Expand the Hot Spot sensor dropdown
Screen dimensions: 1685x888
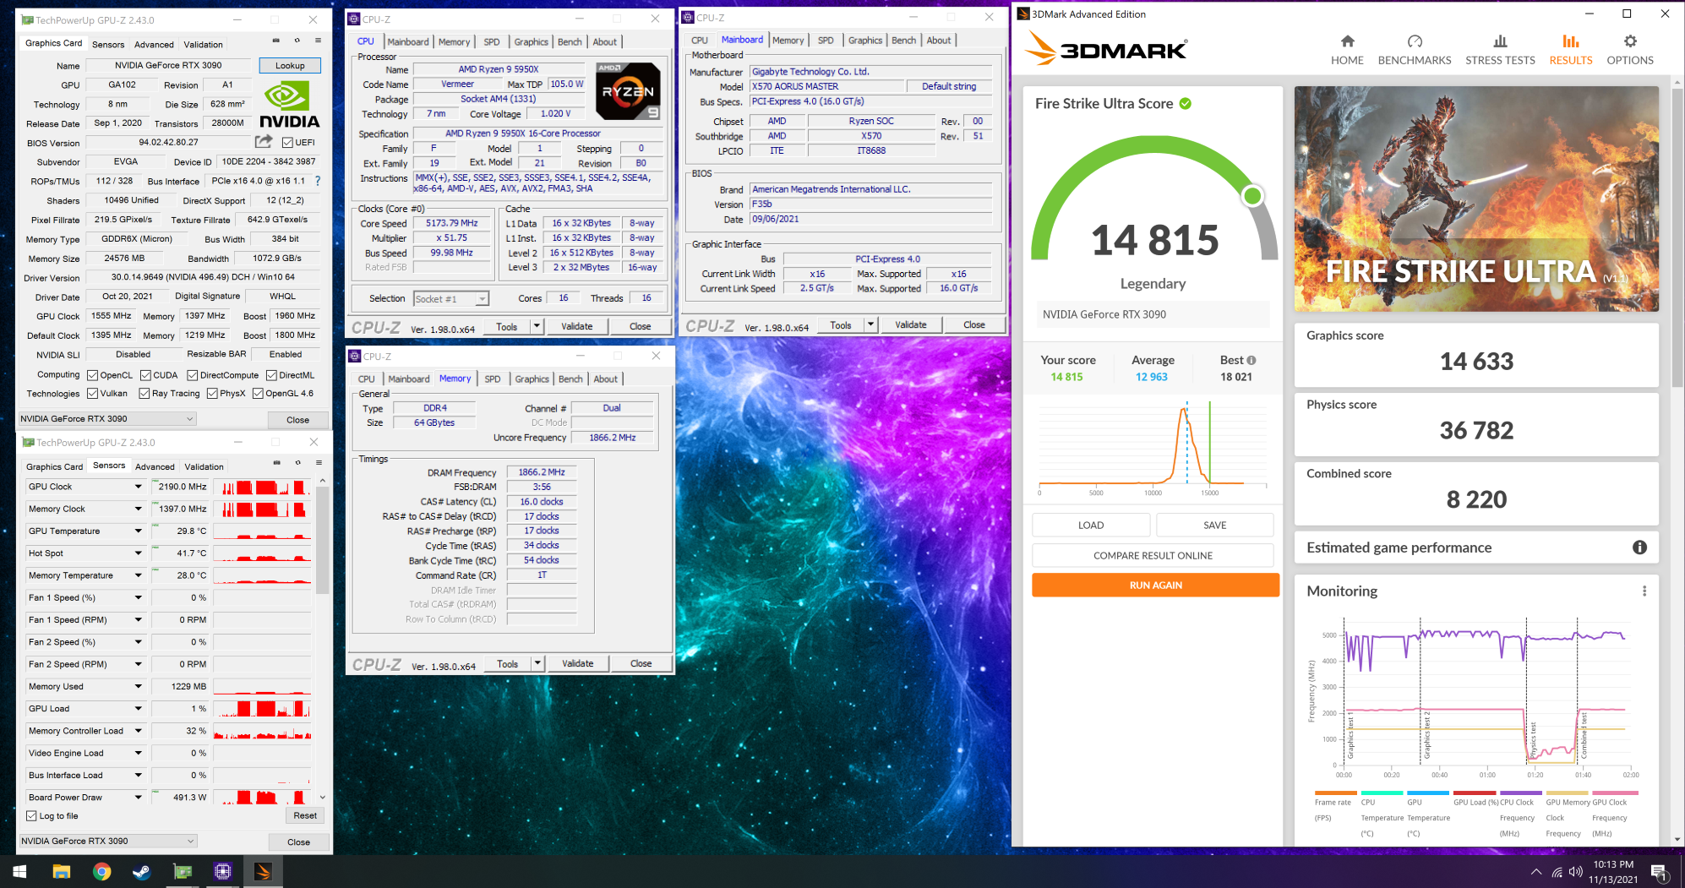(x=138, y=553)
